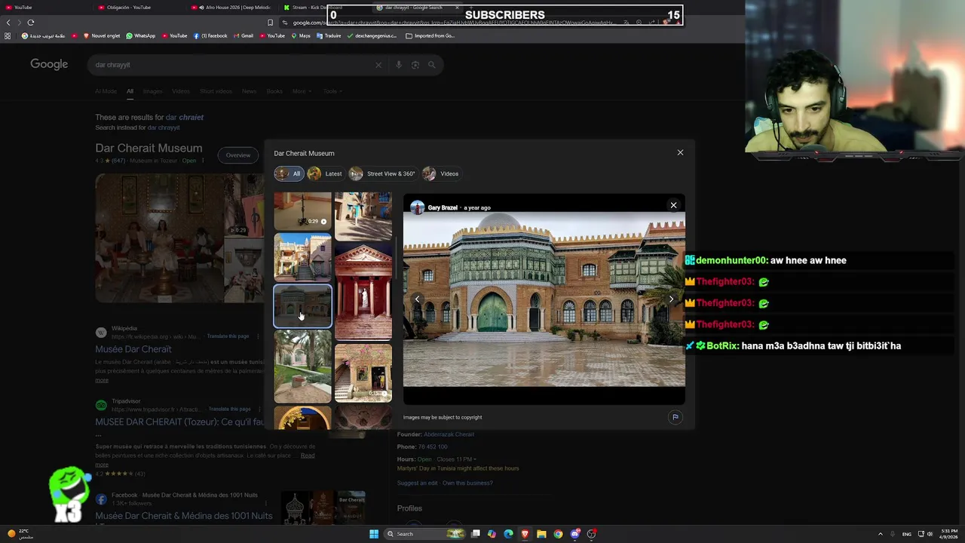Switch to the Obligación - YouTube tab
This screenshot has width=965, height=543.
[136, 8]
